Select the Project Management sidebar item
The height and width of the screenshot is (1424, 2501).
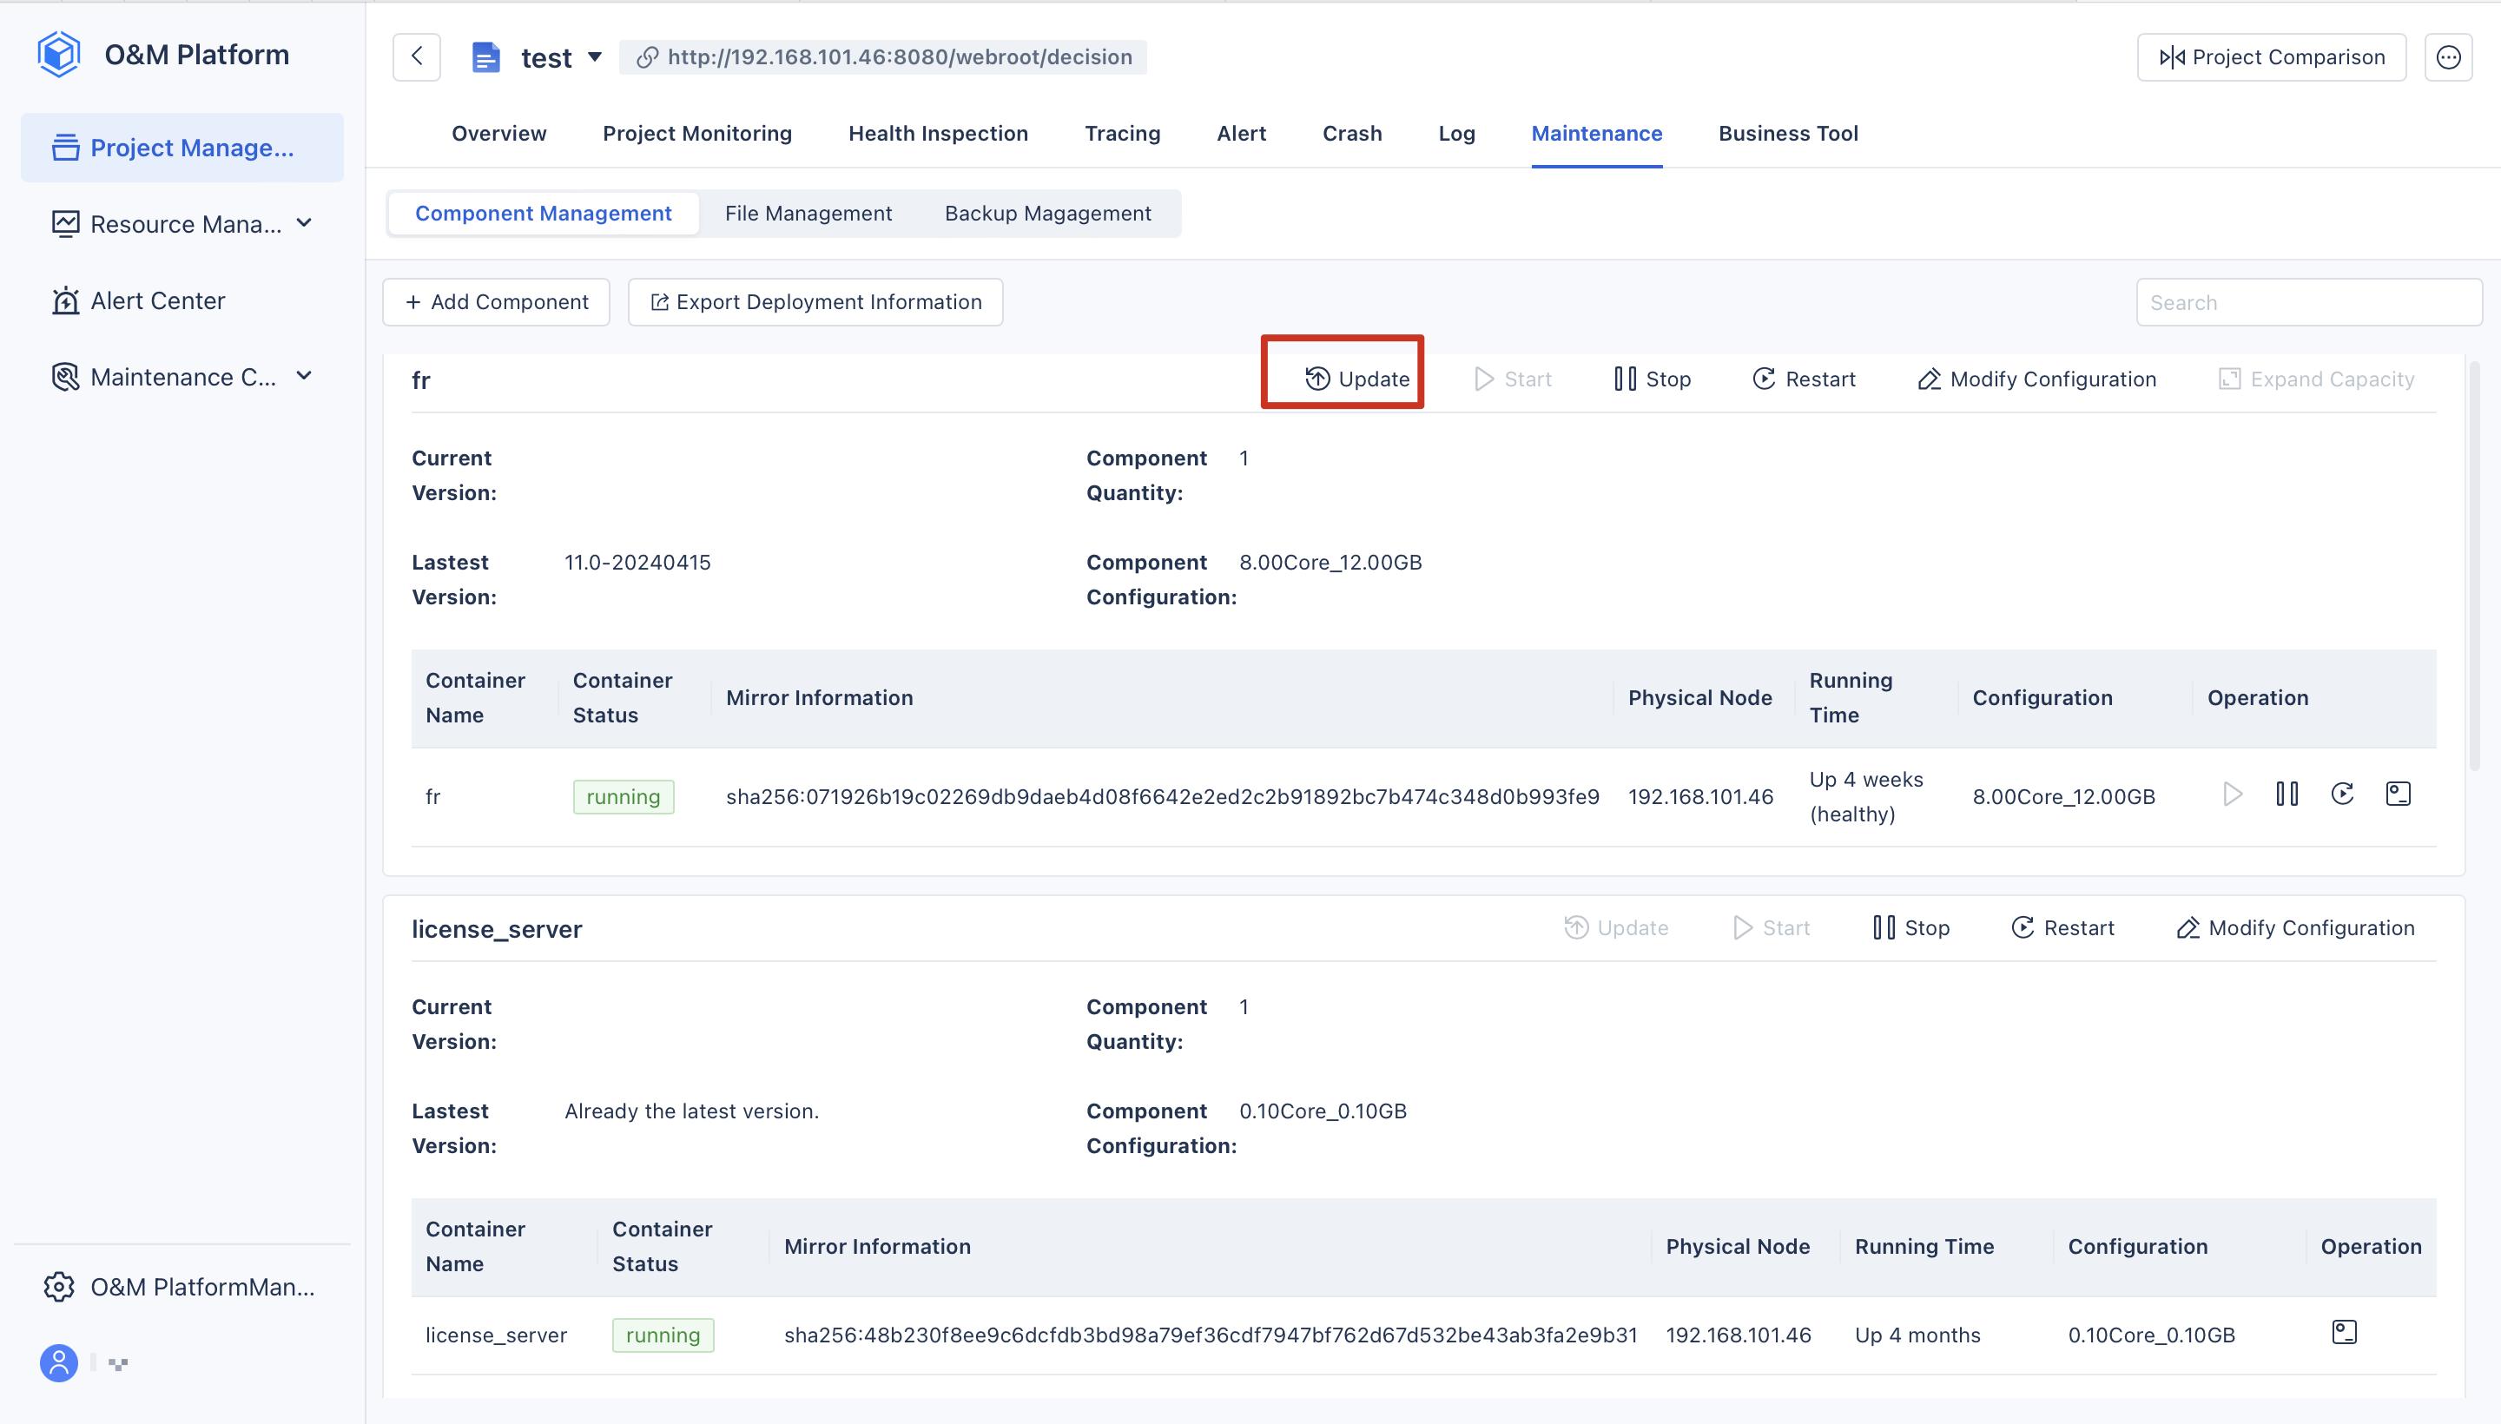pos(181,147)
